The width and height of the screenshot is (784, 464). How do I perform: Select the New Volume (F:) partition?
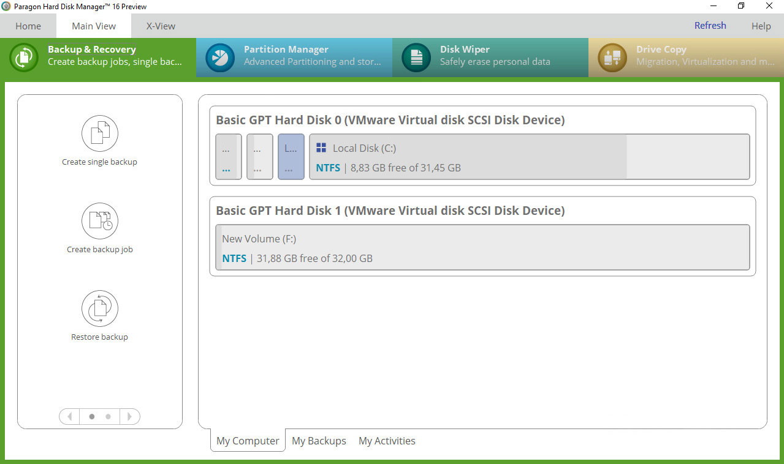pyautogui.click(x=482, y=247)
